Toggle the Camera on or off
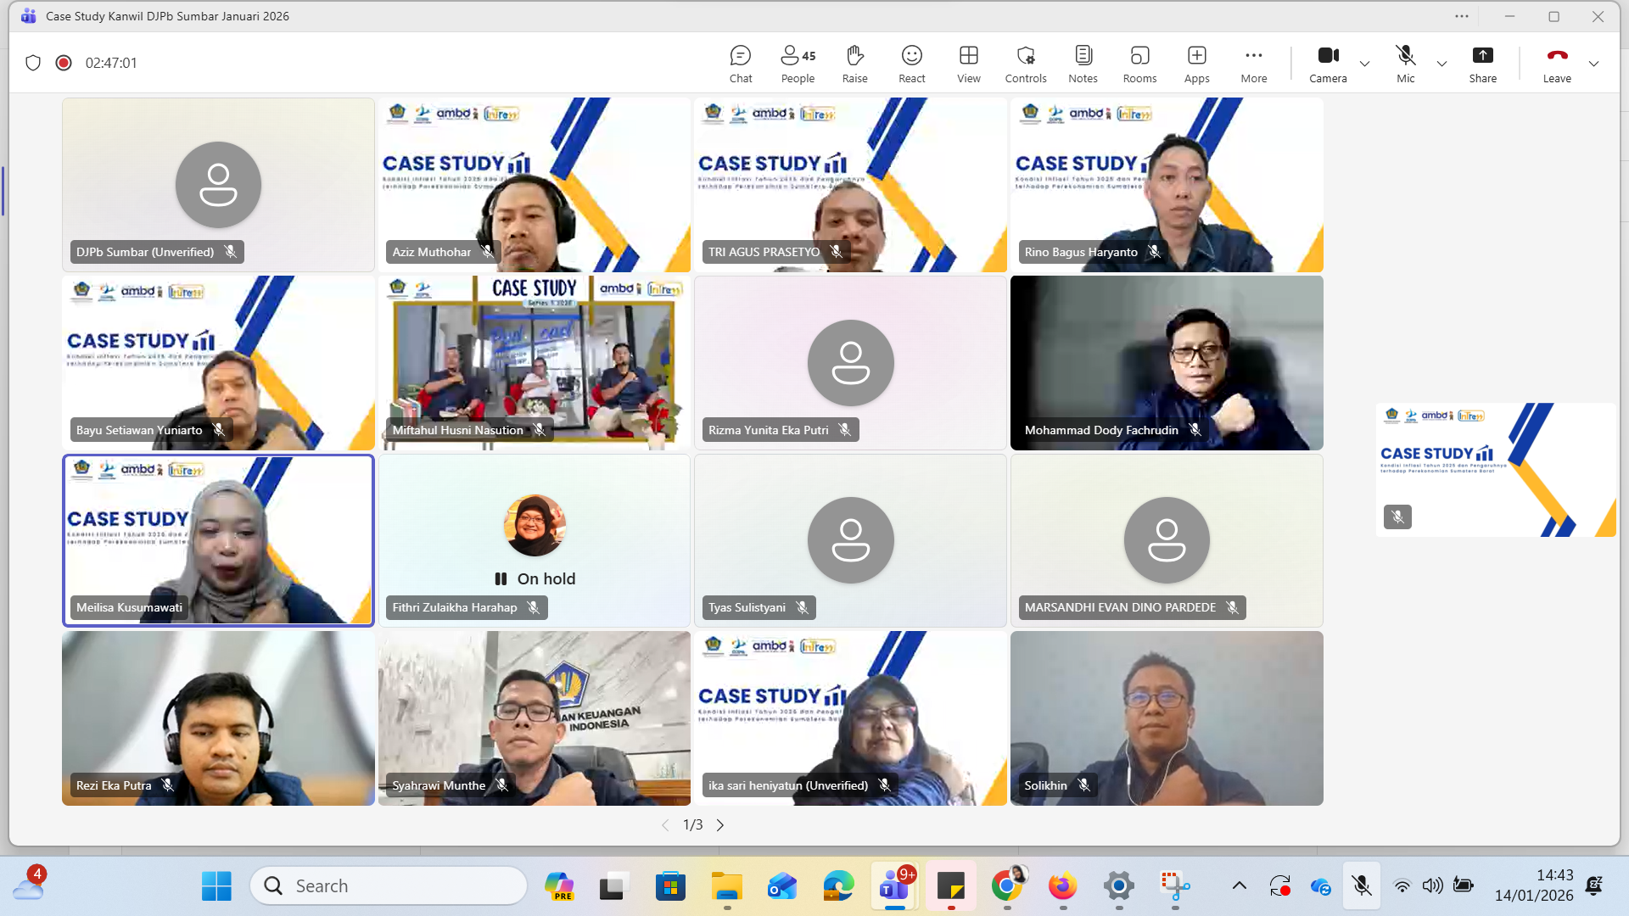This screenshot has height=916, width=1629. click(x=1327, y=64)
